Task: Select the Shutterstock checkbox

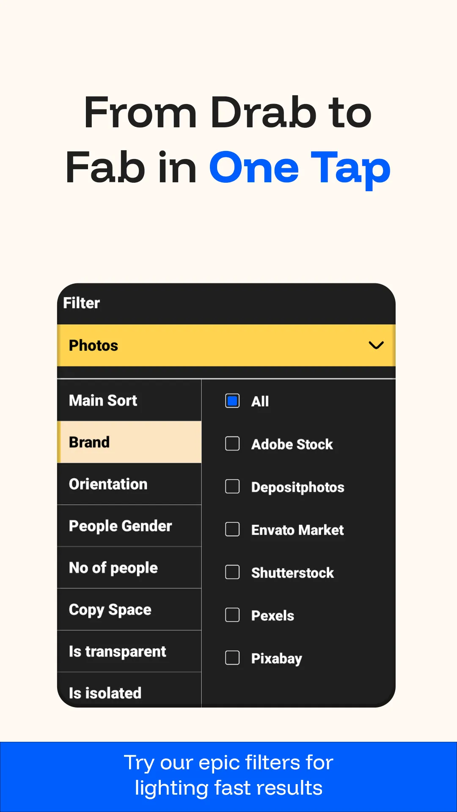Action: [x=232, y=572]
